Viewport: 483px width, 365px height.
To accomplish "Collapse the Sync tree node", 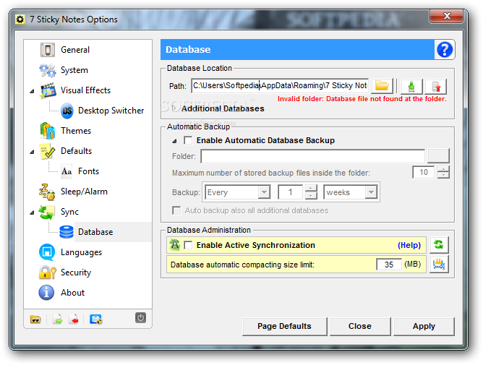I will point(32,212).
